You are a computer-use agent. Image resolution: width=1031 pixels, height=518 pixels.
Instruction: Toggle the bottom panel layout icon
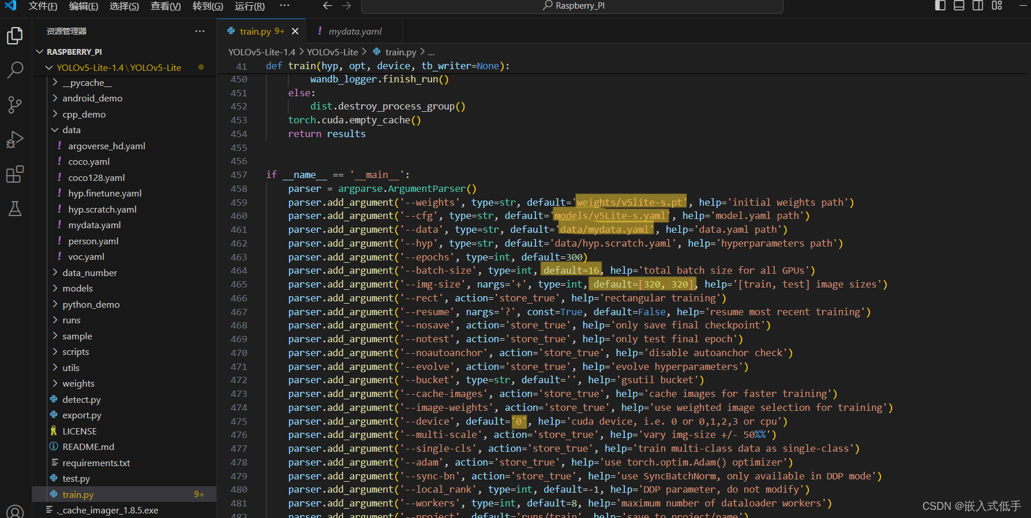point(959,6)
